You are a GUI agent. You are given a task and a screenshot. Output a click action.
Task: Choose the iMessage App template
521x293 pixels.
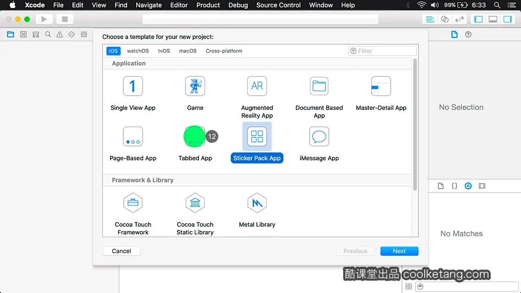click(x=319, y=144)
